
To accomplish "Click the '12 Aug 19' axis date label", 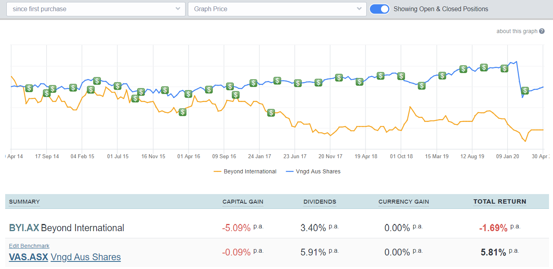I will pos(472,156).
